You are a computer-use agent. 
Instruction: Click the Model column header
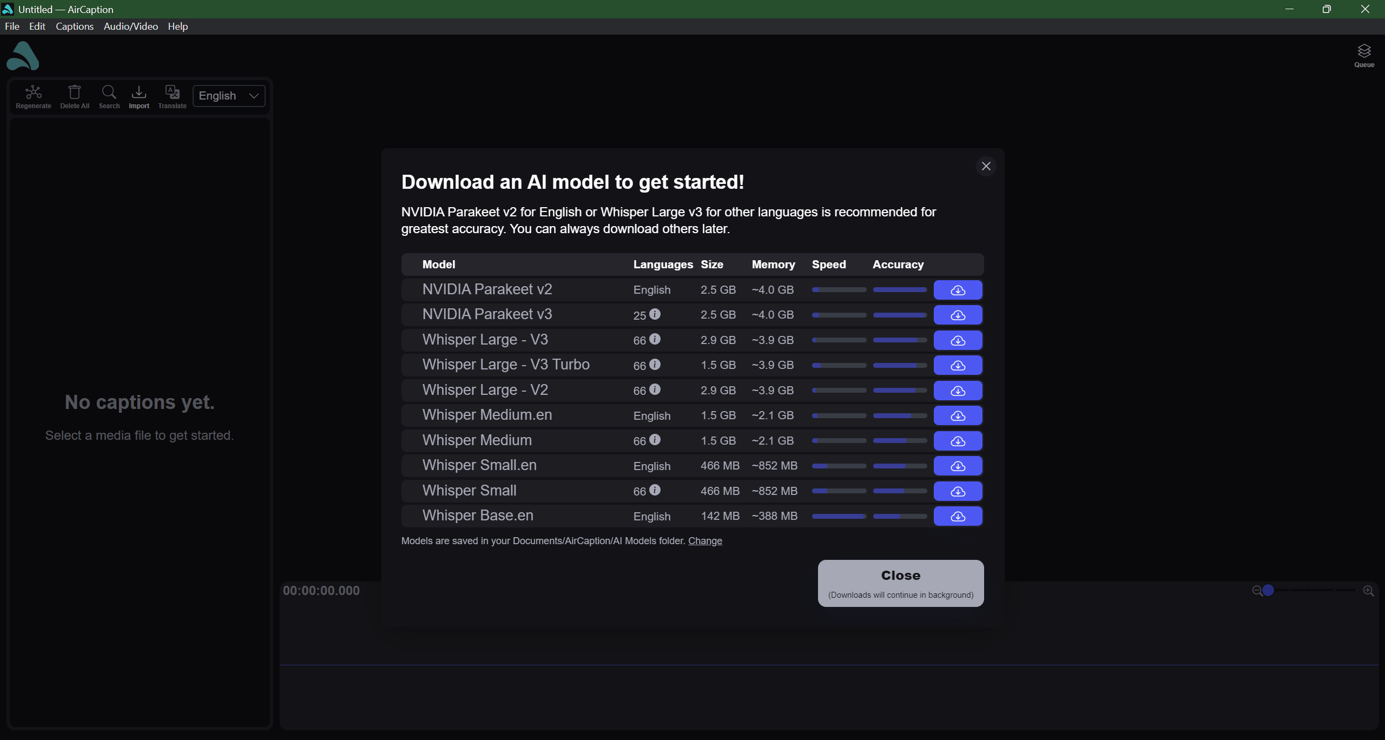coord(439,265)
